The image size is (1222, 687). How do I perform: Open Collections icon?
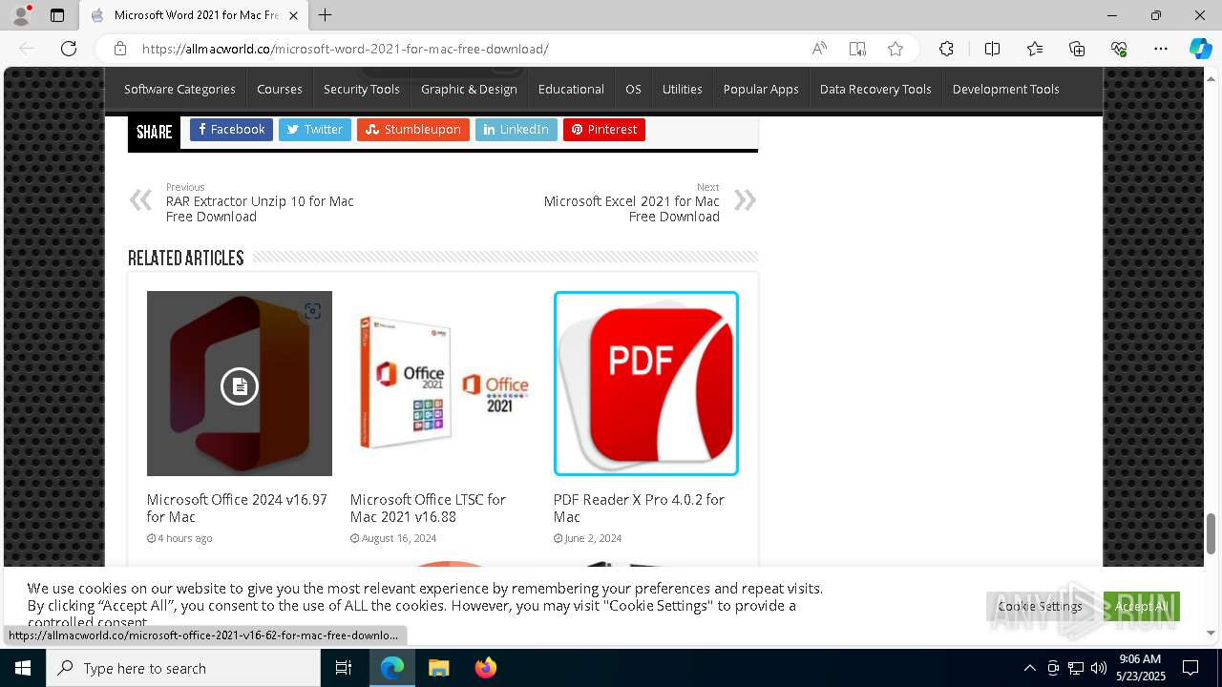pos(1077,49)
